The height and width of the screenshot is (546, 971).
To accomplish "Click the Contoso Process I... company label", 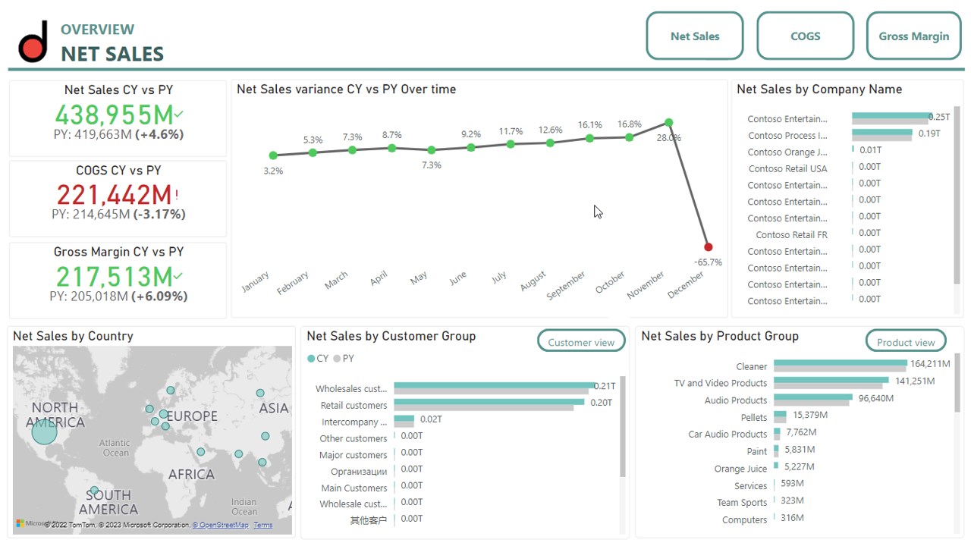I will (x=787, y=136).
